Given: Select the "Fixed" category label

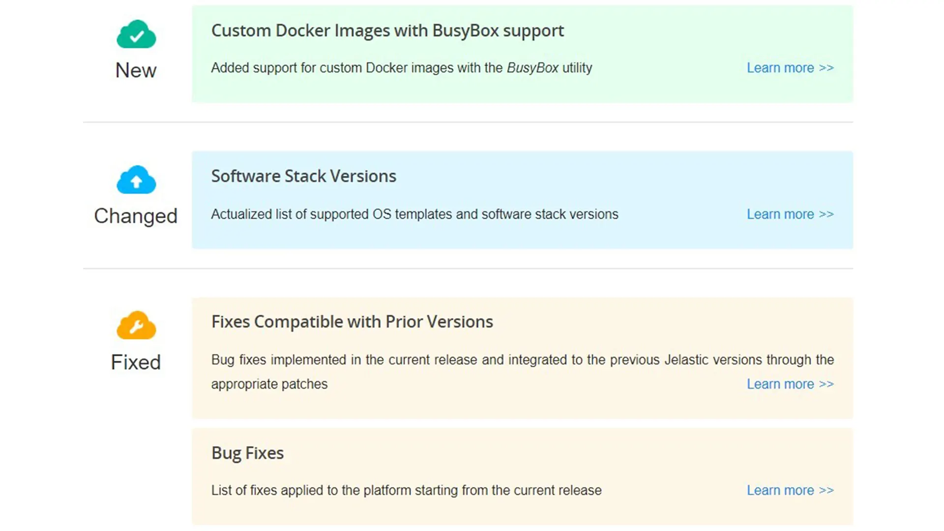Looking at the screenshot, I should coord(136,362).
